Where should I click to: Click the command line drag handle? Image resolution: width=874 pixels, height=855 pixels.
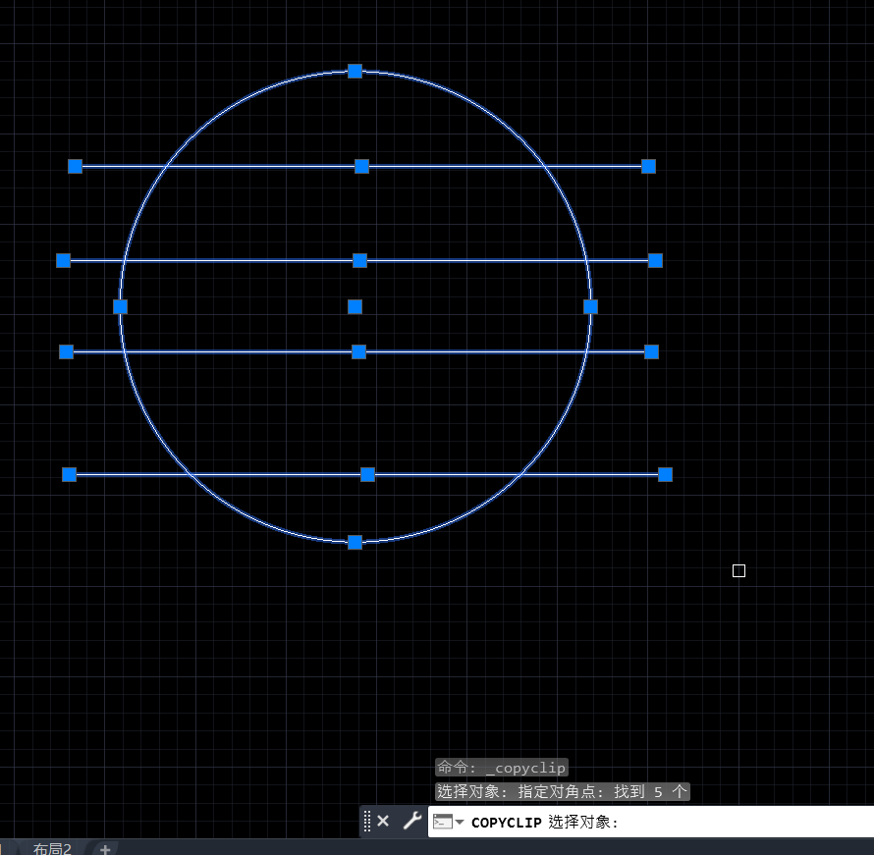367,821
